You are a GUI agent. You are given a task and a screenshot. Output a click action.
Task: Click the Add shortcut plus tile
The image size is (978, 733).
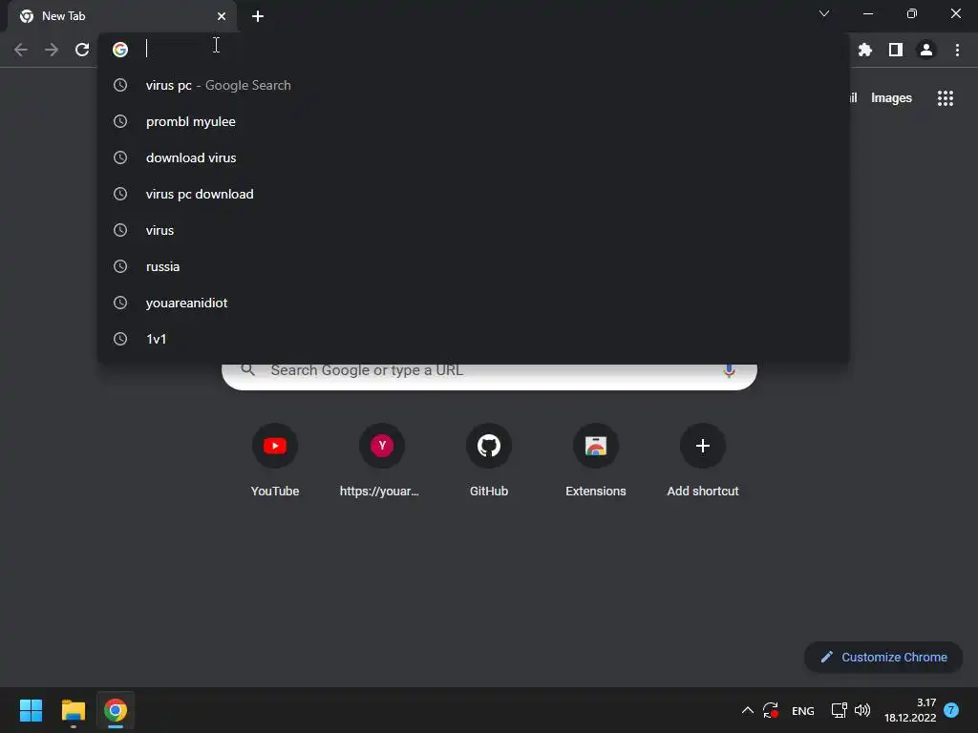[703, 461]
